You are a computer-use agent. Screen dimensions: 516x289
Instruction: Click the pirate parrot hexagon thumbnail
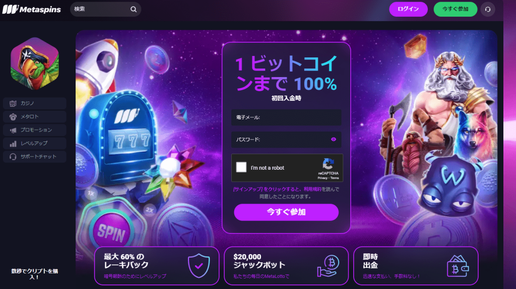click(35, 63)
